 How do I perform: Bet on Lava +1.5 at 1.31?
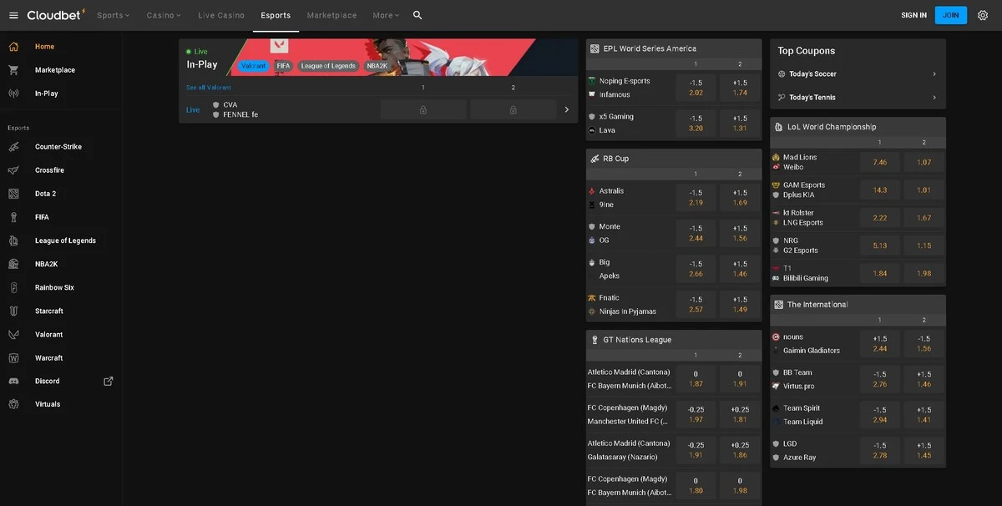pos(739,123)
